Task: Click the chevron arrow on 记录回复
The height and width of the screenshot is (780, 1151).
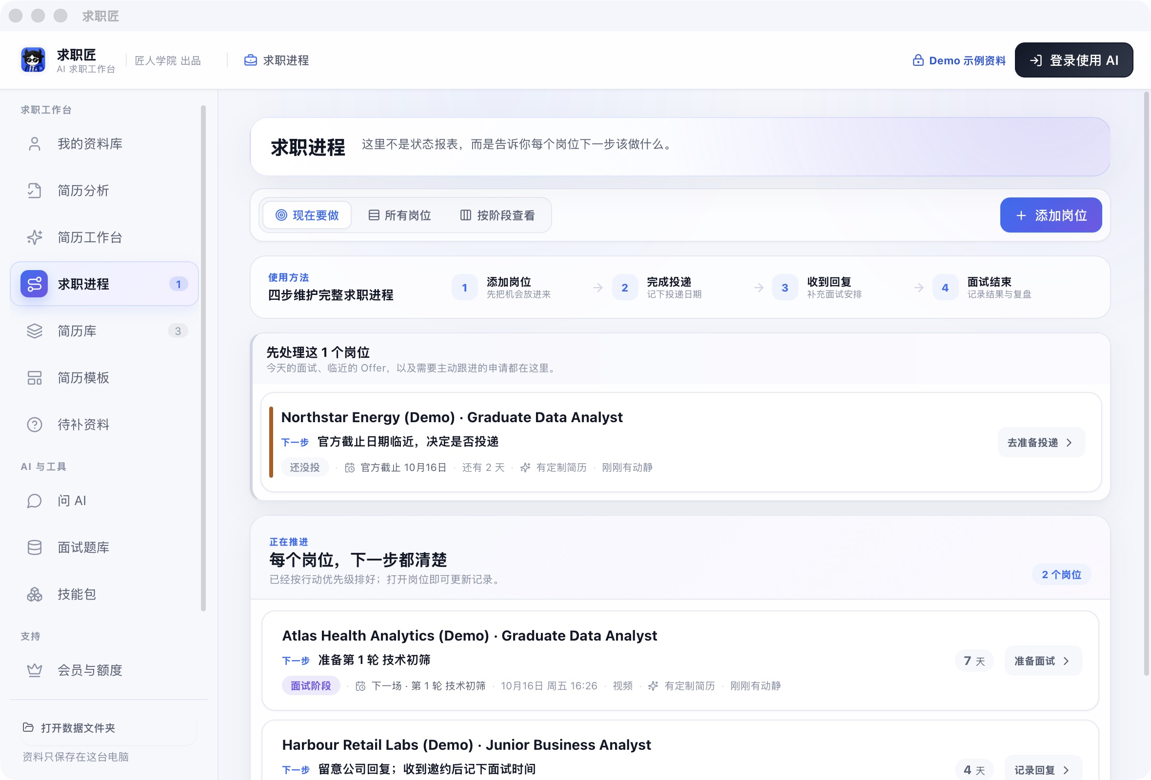Action: click(x=1066, y=770)
